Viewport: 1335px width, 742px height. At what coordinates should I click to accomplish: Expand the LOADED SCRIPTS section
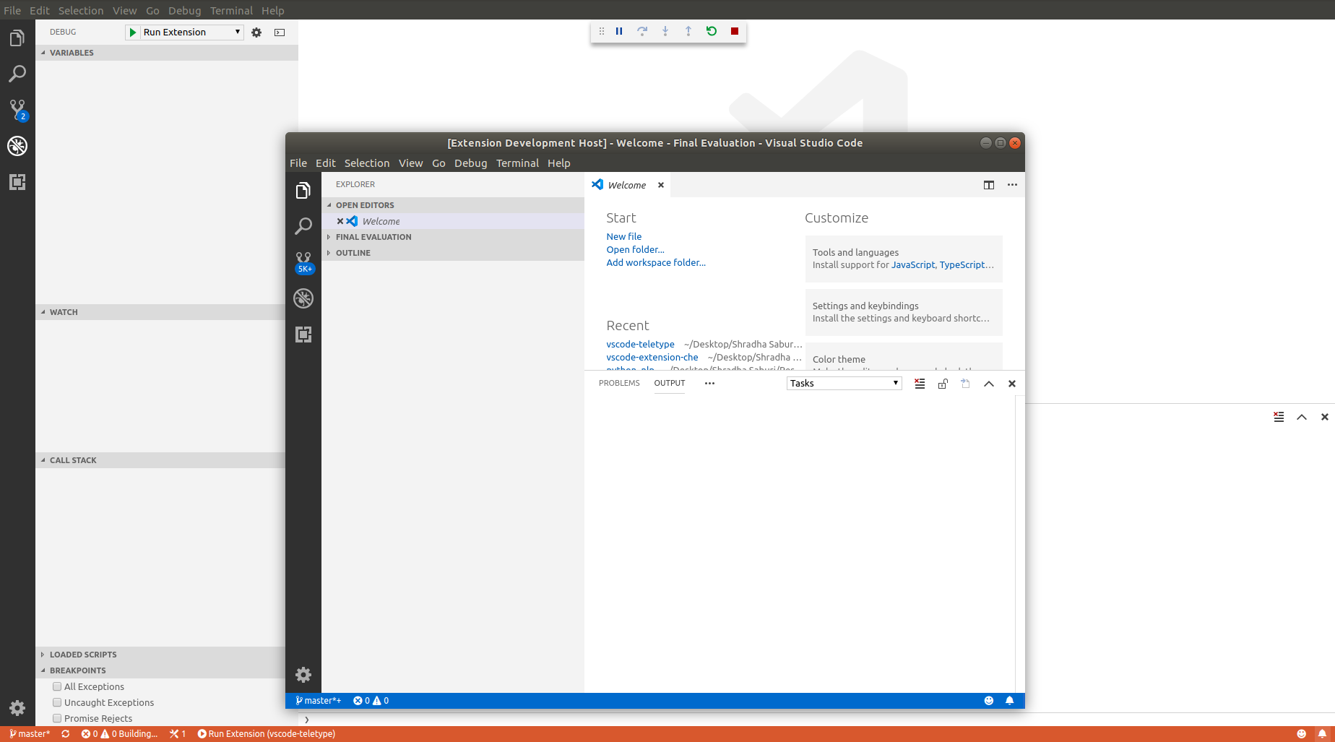[x=160, y=655]
